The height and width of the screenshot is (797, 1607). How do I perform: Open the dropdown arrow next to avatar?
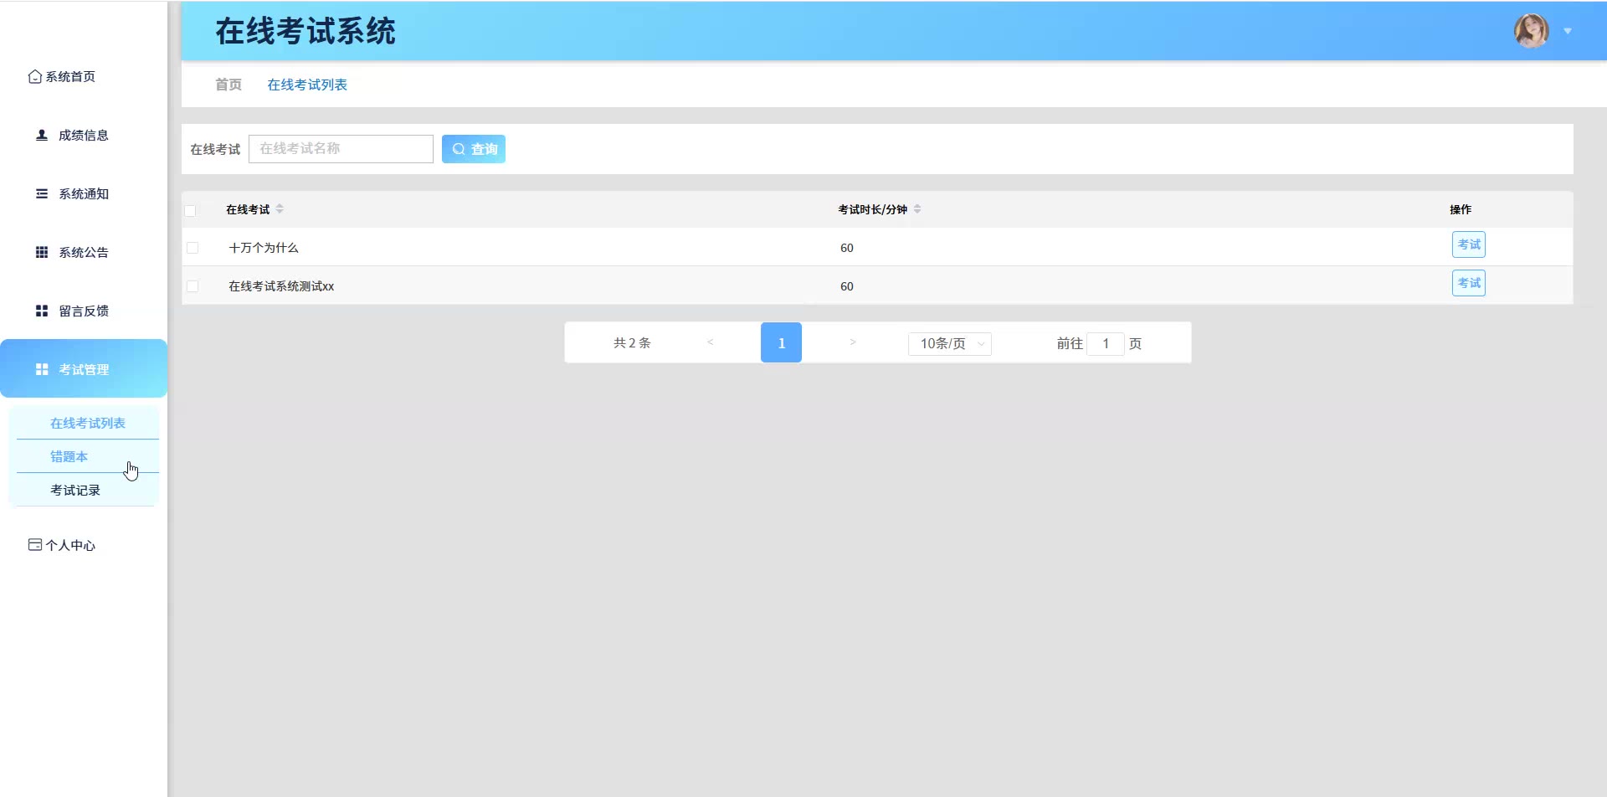click(x=1568, y=31)
